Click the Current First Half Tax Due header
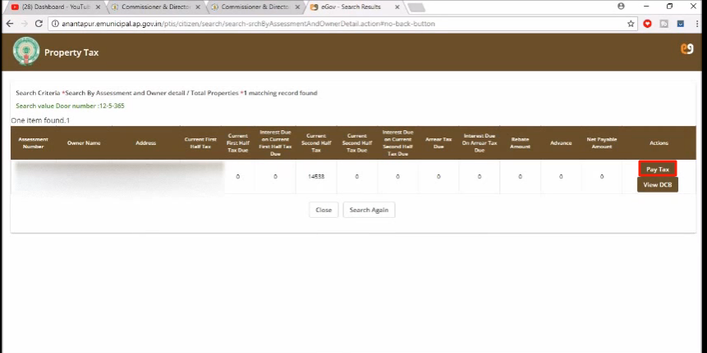Image resolution: width=707 pixels, height=353 pixels. click(x=237, y=143)
